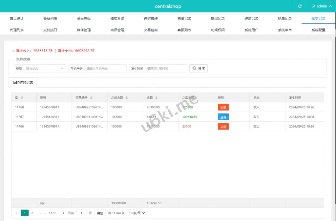The height and width of the screenshot is (221, 336).
Task: Sort table by ID column arrows
Action: [22, 98]
